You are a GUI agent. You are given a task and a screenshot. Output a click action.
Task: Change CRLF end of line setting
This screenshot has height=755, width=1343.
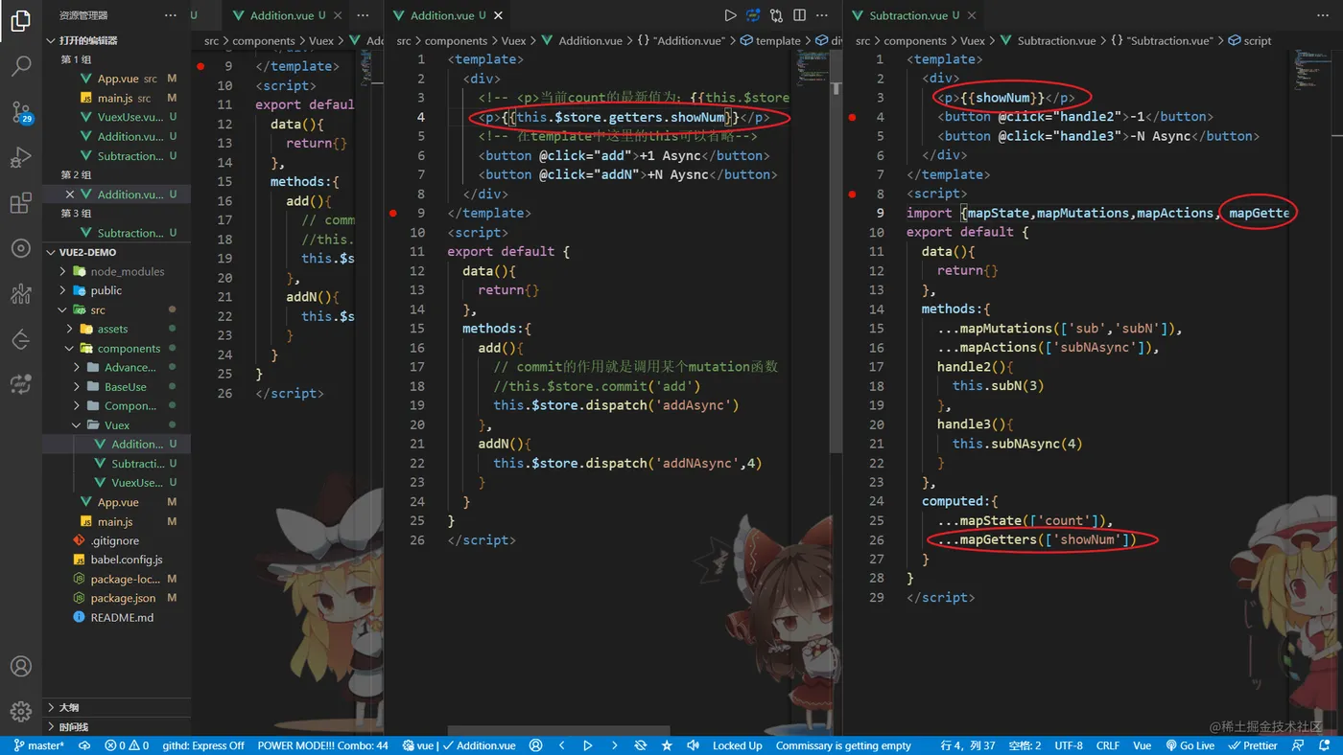[x=1108, y=745]
